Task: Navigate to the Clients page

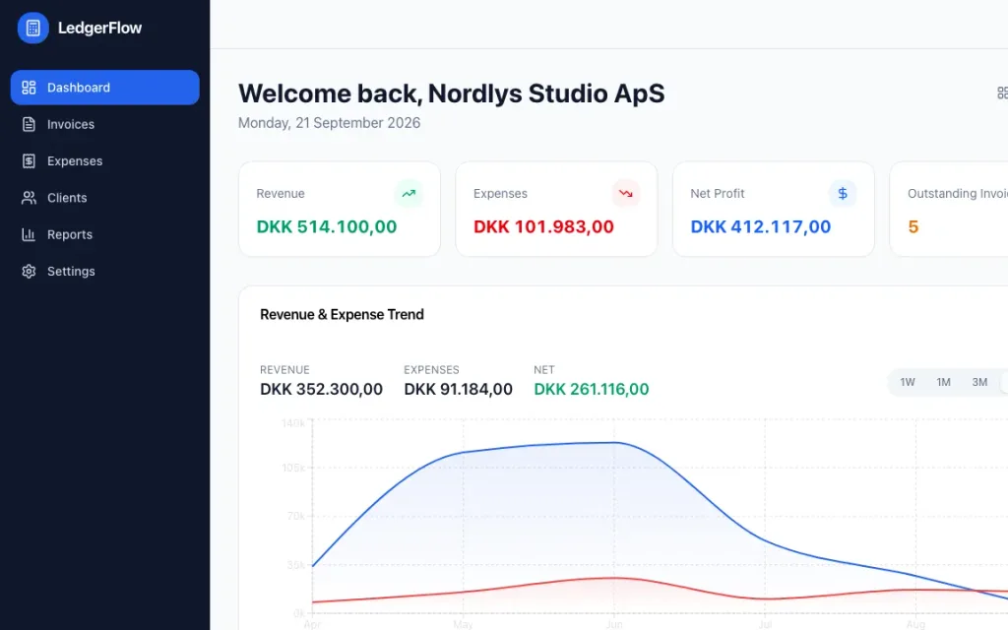Action: pos(104,198)
